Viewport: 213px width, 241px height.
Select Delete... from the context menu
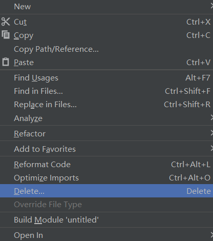pyautogui.click(x=106, y=191)
